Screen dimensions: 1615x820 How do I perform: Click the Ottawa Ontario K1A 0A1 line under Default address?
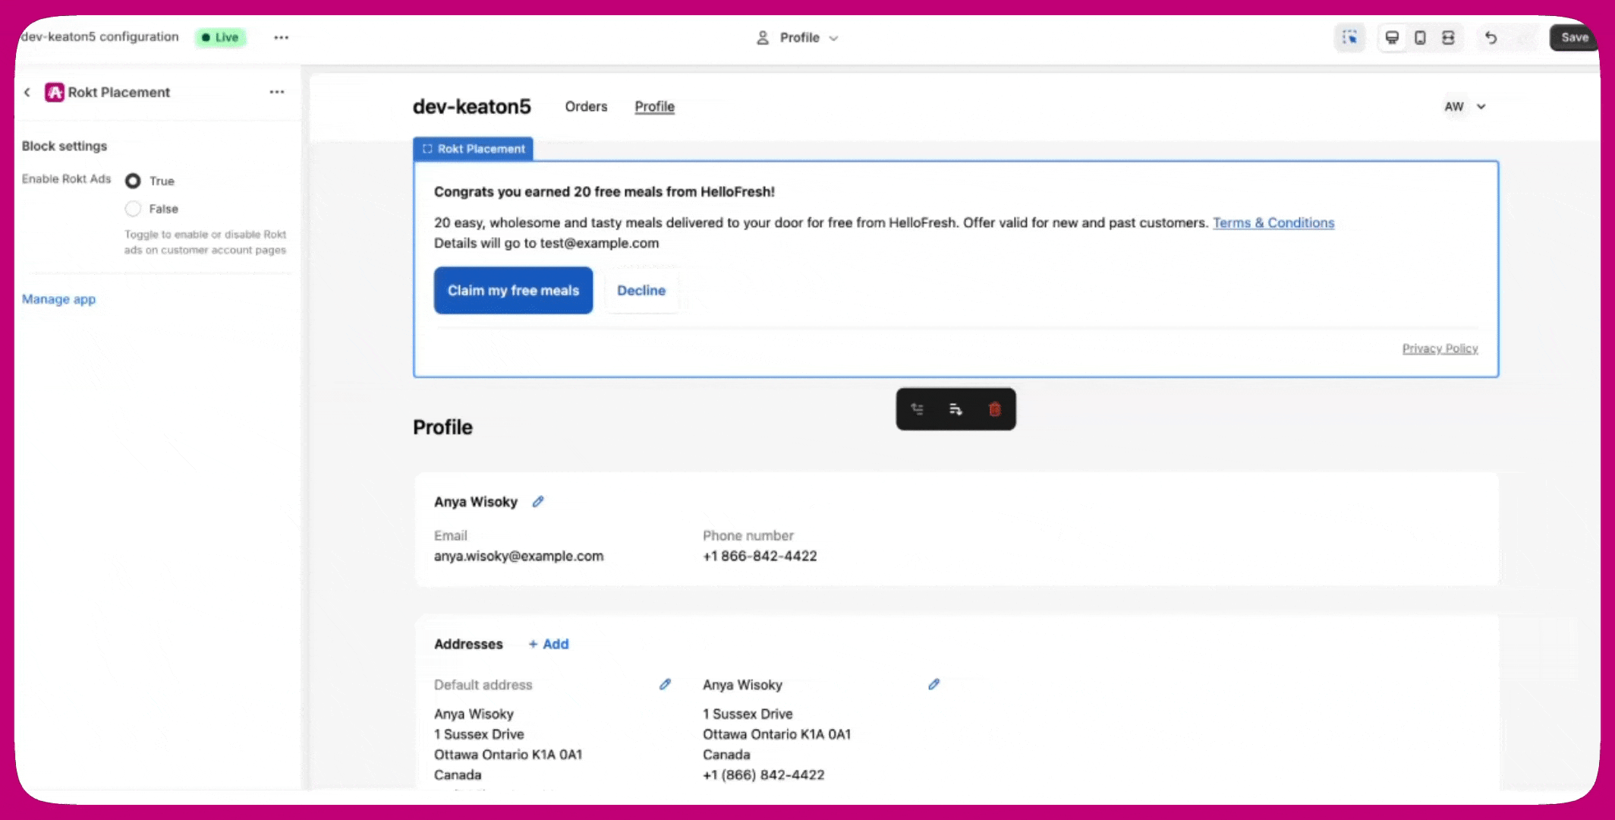[x=508, y=755]
